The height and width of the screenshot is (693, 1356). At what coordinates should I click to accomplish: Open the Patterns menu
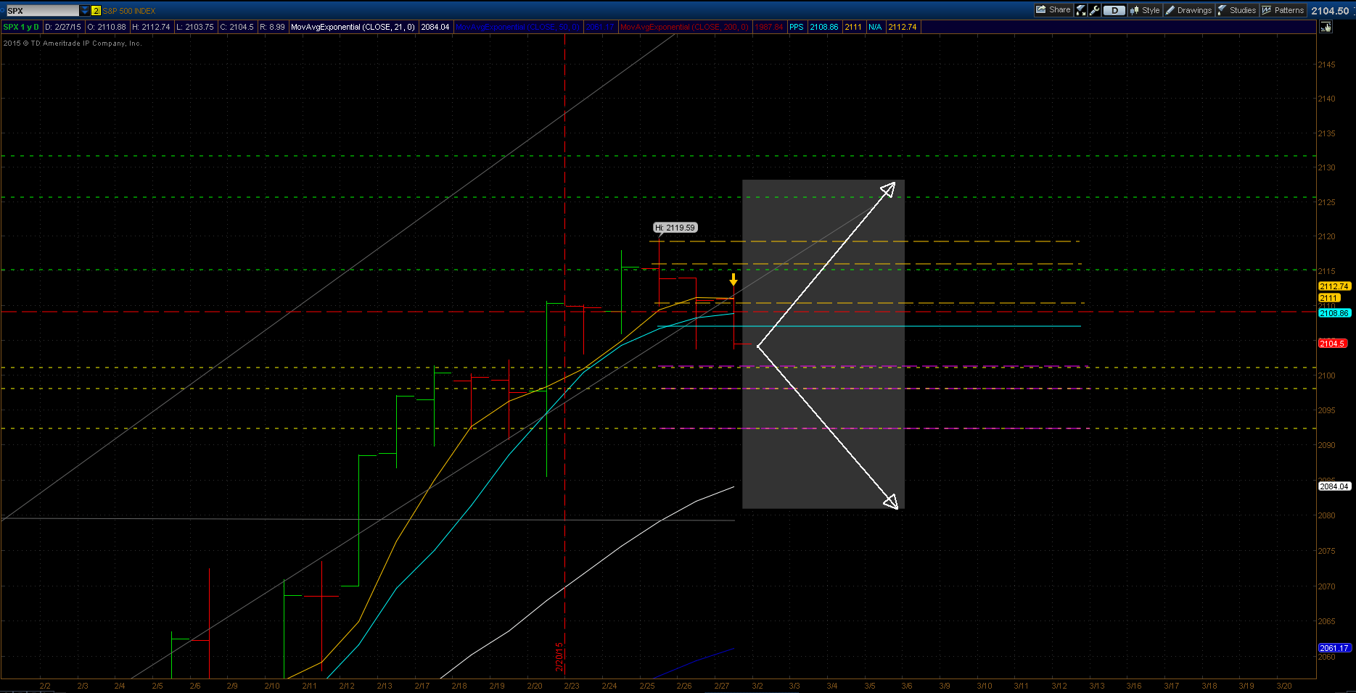1283,10
